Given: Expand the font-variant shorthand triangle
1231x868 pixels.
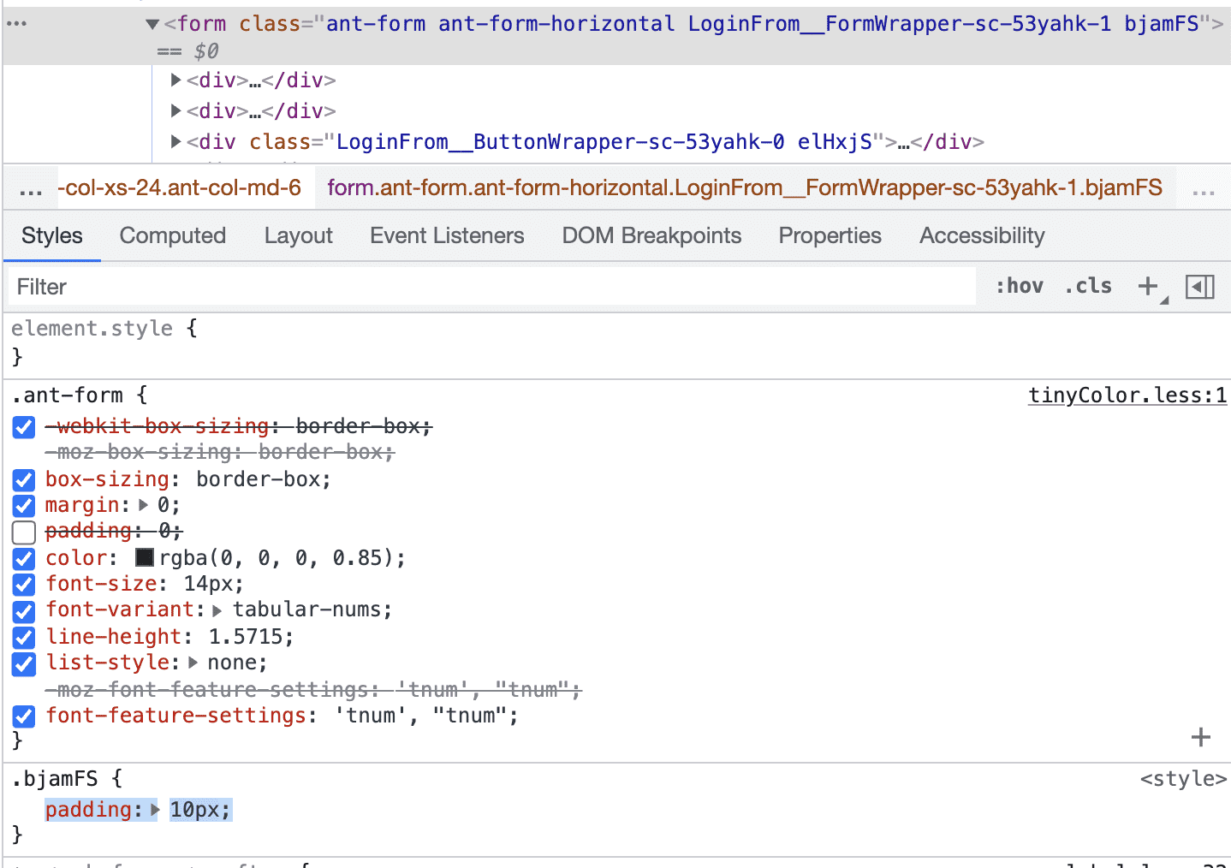Looking at the screenshot, I should pyautogui.click(x=217, y=610).
